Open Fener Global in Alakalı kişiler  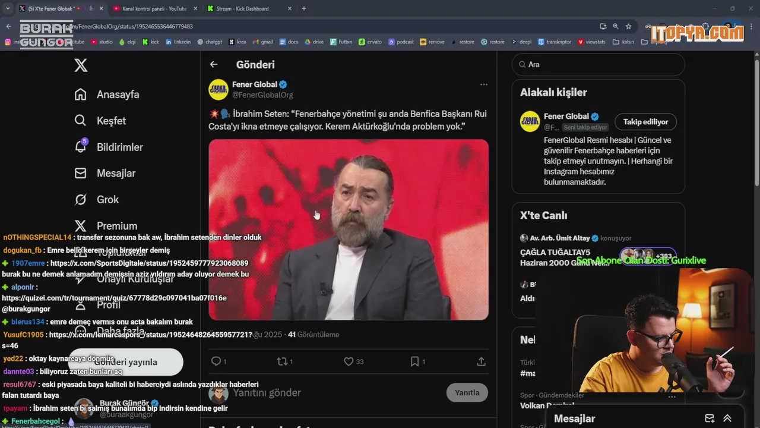566,117
